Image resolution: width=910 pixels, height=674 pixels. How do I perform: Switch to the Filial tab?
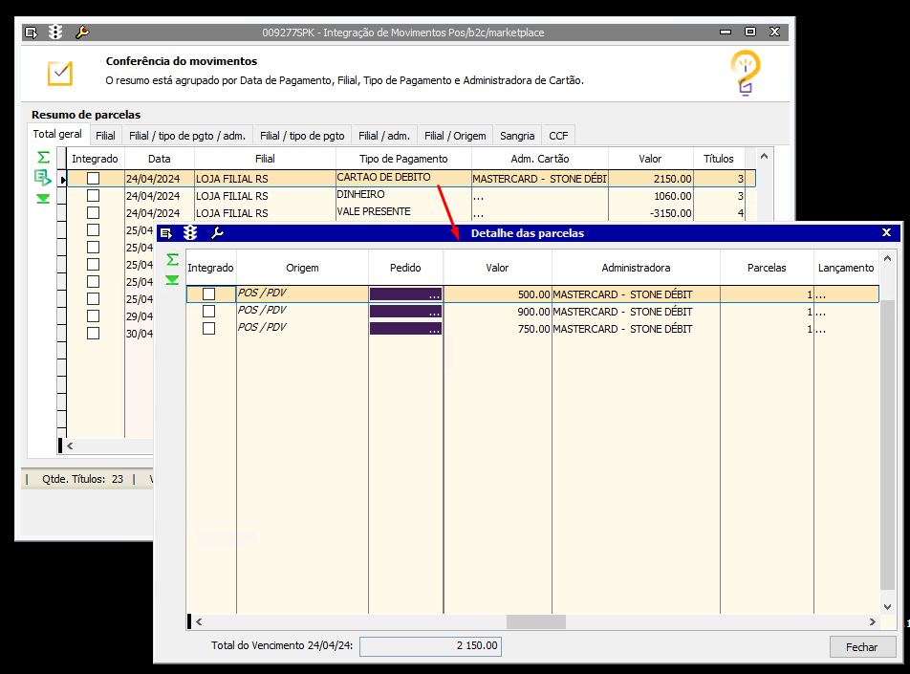tap(105, 135)
